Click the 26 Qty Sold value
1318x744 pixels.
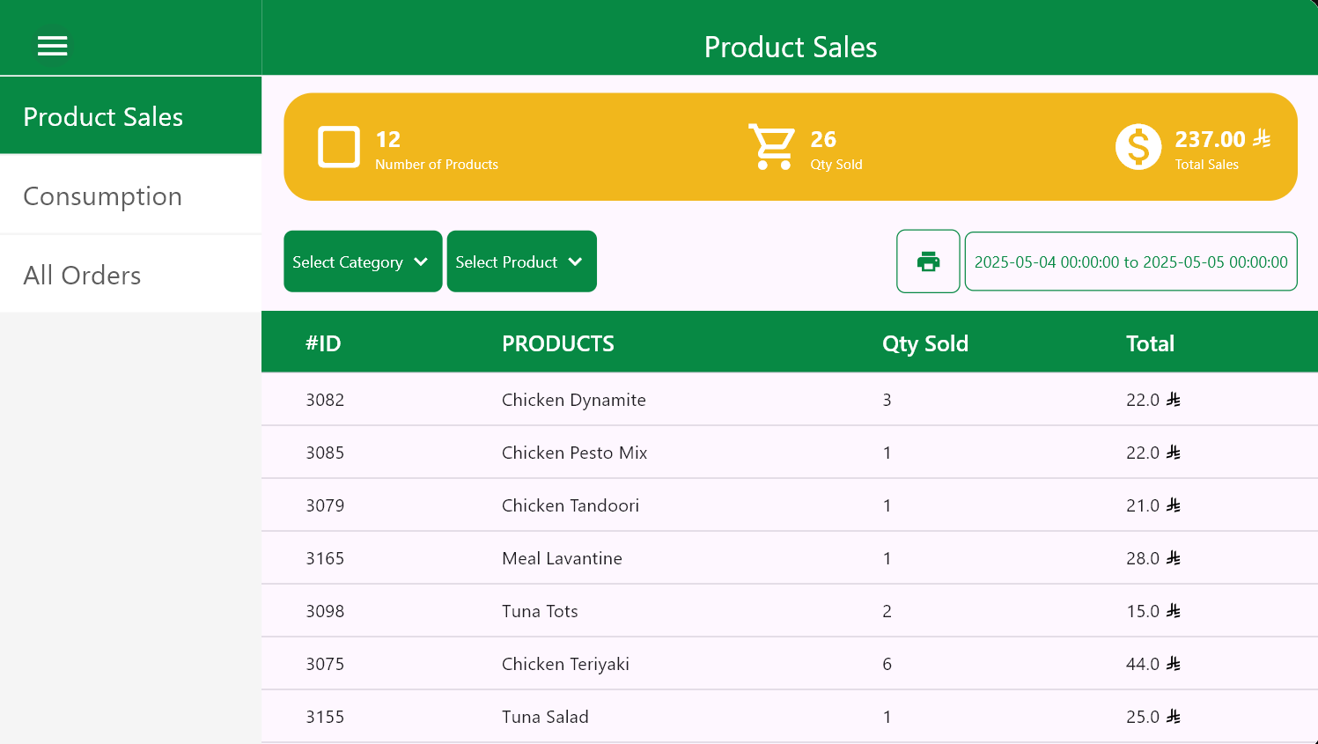click(823, 139)
